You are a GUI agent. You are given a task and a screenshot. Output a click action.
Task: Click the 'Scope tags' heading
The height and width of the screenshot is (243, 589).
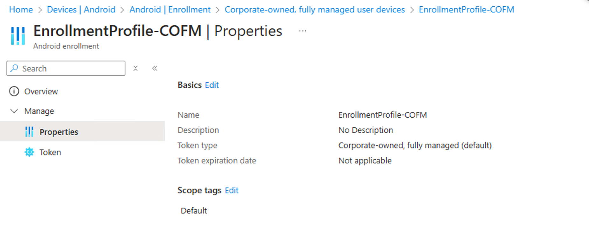click(199, 190)
